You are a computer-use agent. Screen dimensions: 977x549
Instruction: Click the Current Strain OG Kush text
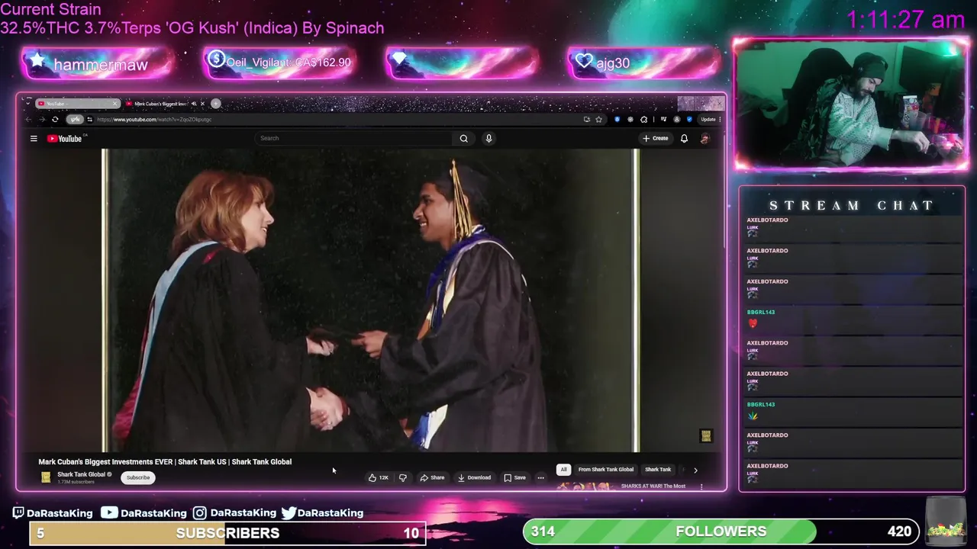[192, 19]
